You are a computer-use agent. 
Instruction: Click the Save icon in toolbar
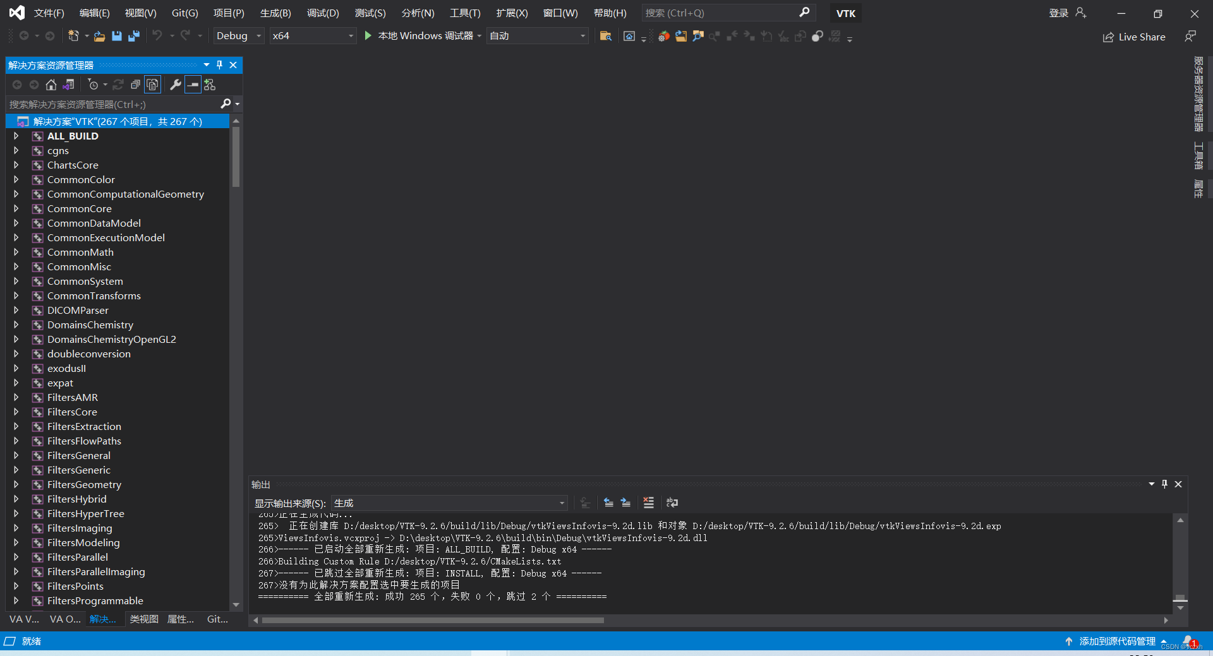pyautogui.click(x=116, y=36)
